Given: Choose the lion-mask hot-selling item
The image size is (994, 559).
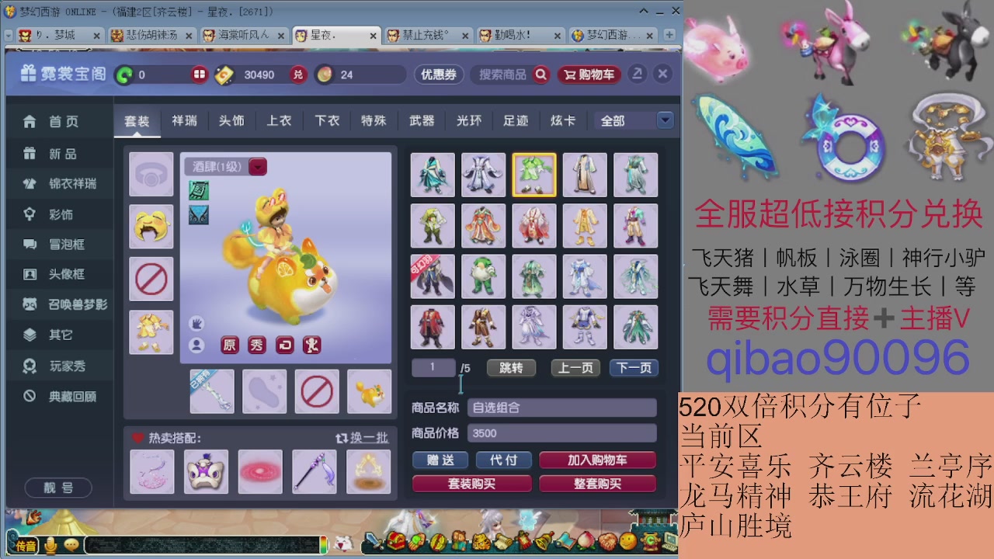Looking at the screenshot, I should point(207,471).
